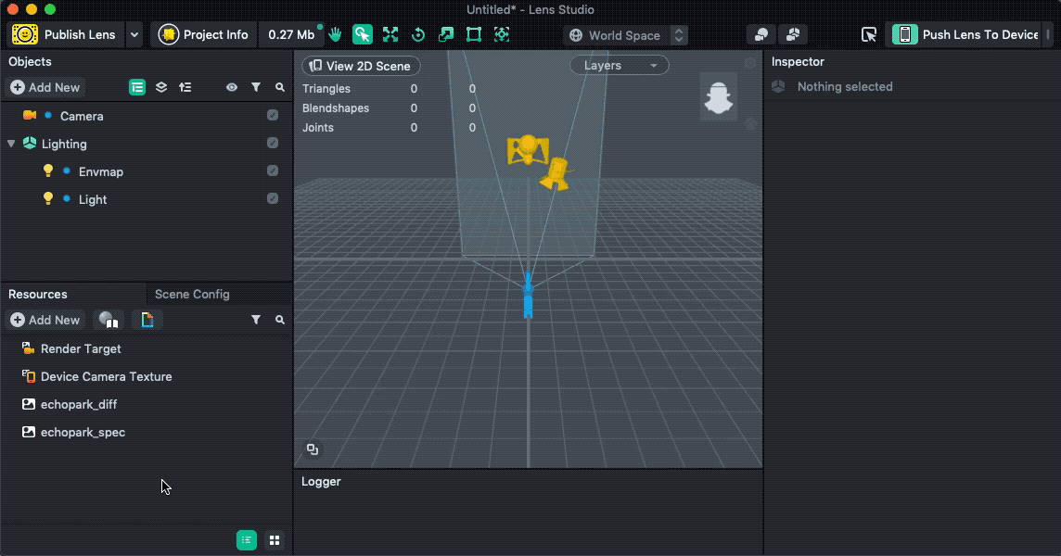Click Publish Lens button

pyautogui.click(x=66, y=34)
